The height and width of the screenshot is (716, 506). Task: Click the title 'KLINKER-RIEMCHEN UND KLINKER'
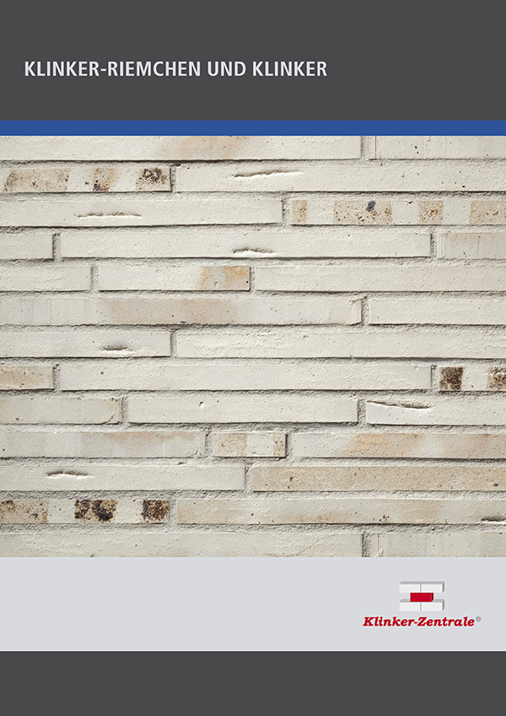pyautogui.click(x=175, y=68)
